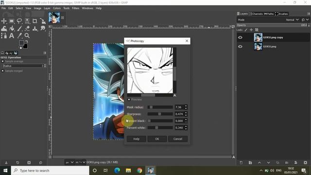The image size is (311, 175).
Task: Click the Sharpness slider
Action: pyautogui.click(x=160, y=114)
